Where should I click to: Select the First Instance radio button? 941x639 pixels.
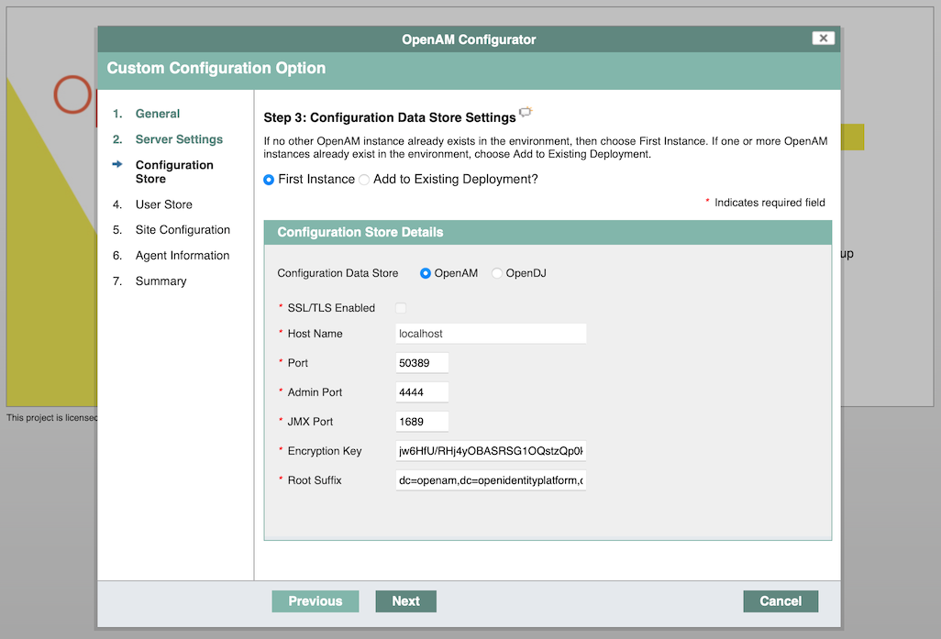[x=269, y=180]
